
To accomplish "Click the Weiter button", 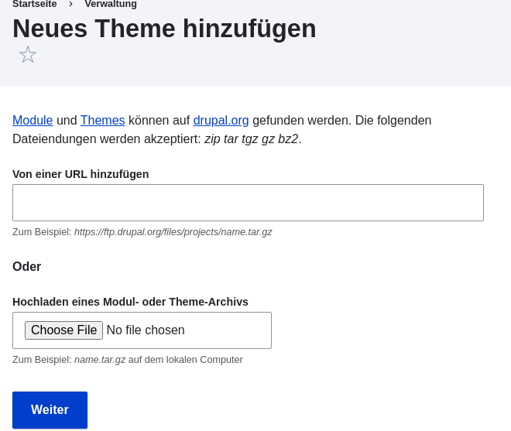I will 50,410.
